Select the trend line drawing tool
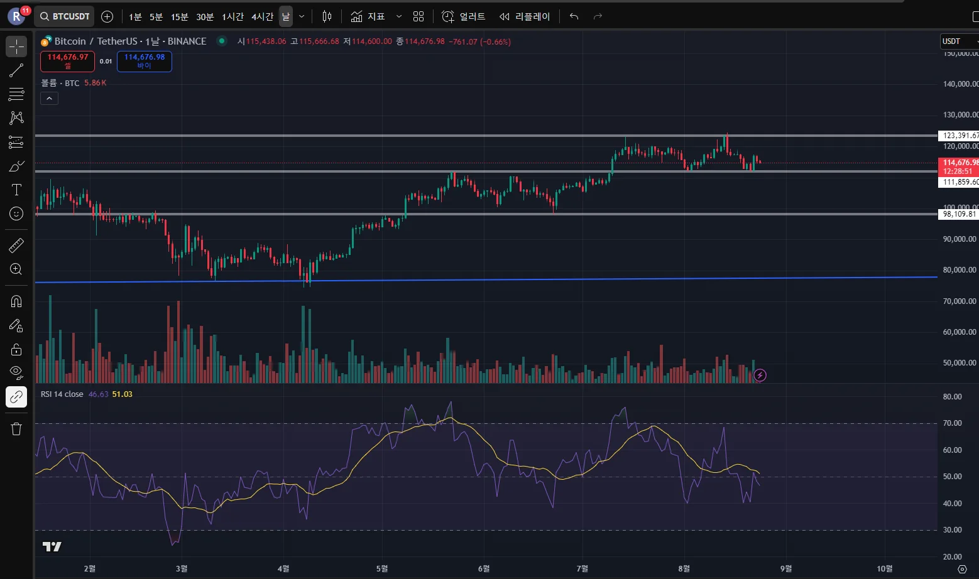 coord(16,70)
